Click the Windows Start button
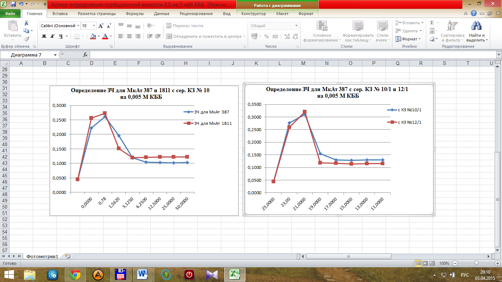502x282 pixels. [9, 274]
